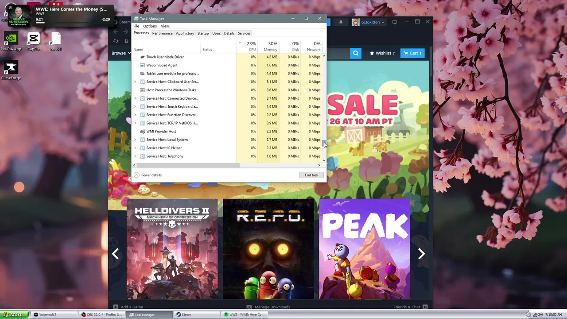Open the Medal desktop shortcut
The height and width of the screenshot is (319, 567).
pos(56,41)
